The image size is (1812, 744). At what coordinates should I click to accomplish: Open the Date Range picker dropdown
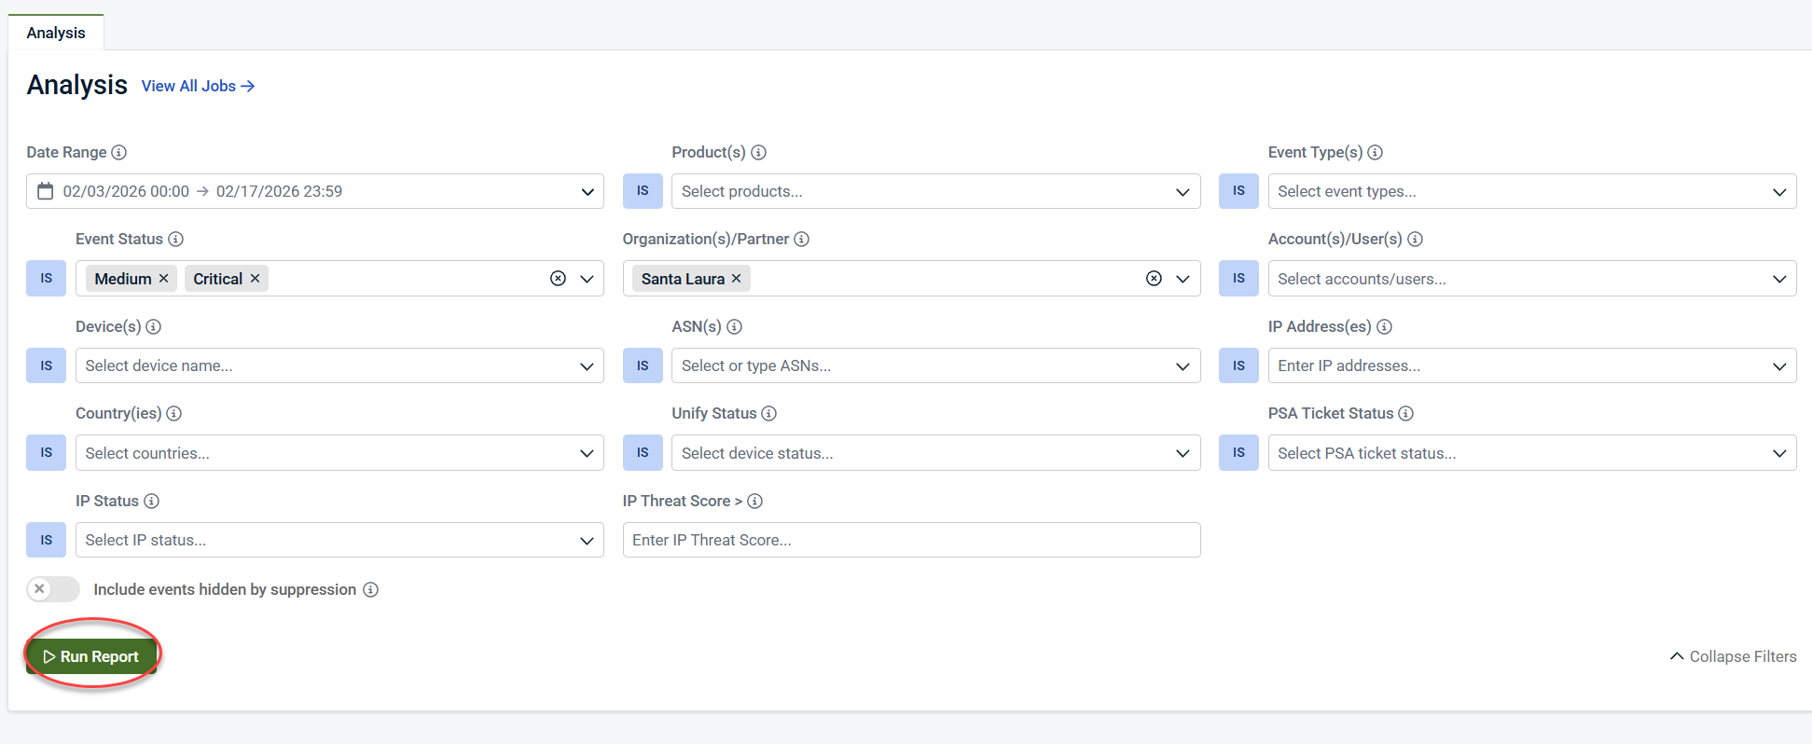click(x=314, y=191)
